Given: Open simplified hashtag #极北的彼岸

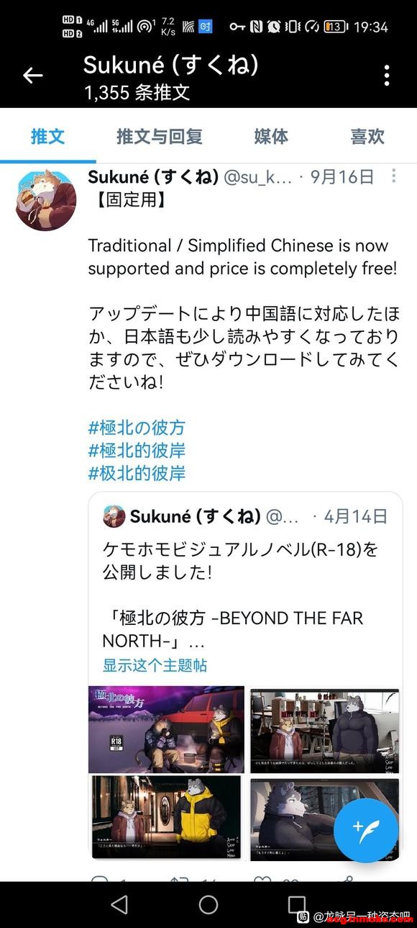Looking at the screenshot, I should (x=137, y=473).
